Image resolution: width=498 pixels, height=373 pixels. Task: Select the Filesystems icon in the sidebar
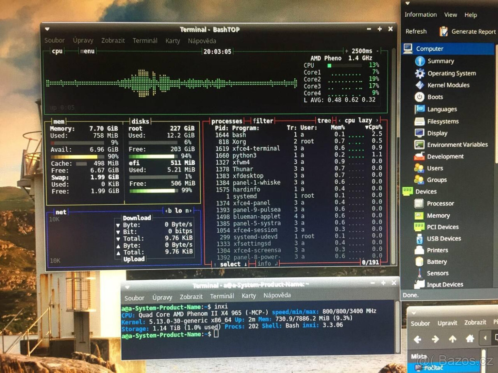[x=419, y=121]
